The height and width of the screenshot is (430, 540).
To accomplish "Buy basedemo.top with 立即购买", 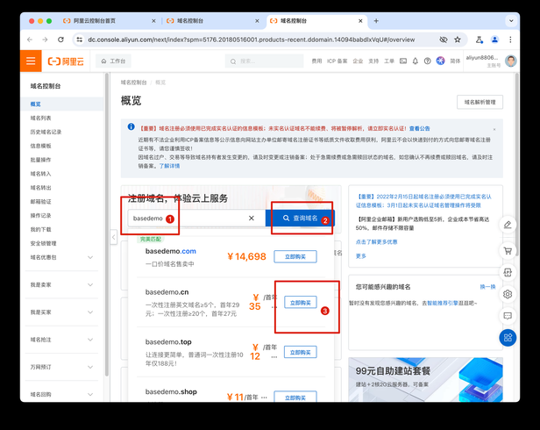I will coord(301,352).
